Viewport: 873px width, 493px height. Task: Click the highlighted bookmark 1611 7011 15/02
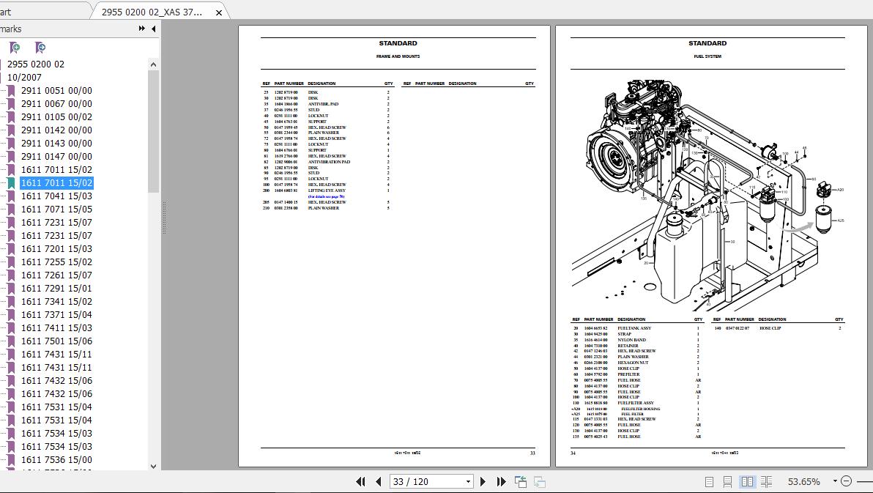pyautogui.click(x=56, y=182)
